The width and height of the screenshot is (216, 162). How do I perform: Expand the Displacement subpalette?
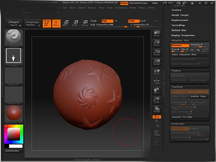[x=179, y=20]
